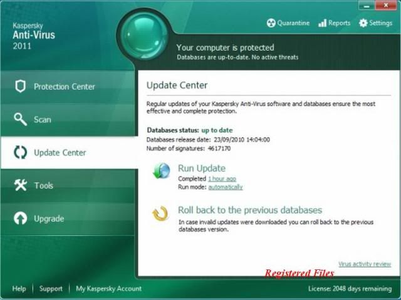401x300 pixels.
Task: Click the Upgrade arrow icon in sidebar
Action: click(21, 218)
